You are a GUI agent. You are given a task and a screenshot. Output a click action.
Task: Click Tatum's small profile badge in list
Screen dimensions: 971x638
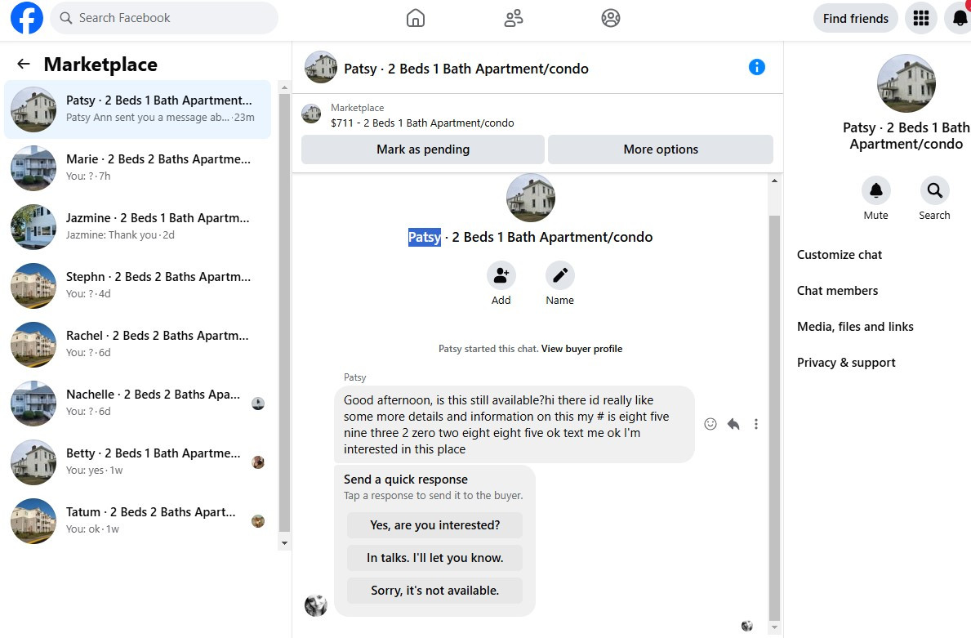coord(258,521)
